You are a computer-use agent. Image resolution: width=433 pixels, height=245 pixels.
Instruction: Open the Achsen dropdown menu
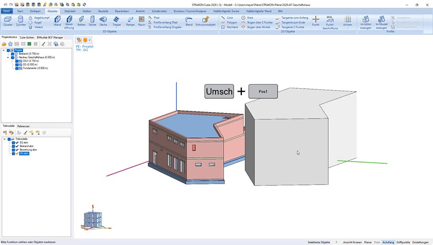[347, 28]
